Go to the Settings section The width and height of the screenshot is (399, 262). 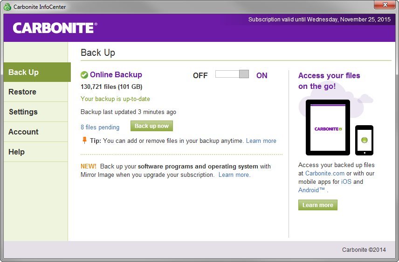click(23, 112)
